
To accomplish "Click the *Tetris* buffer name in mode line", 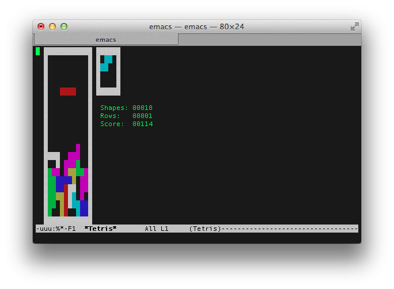I will [100, 229].
